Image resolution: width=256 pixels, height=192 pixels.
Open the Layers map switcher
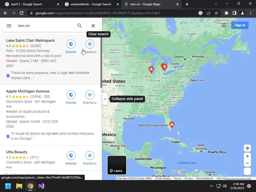coord(117,165)
